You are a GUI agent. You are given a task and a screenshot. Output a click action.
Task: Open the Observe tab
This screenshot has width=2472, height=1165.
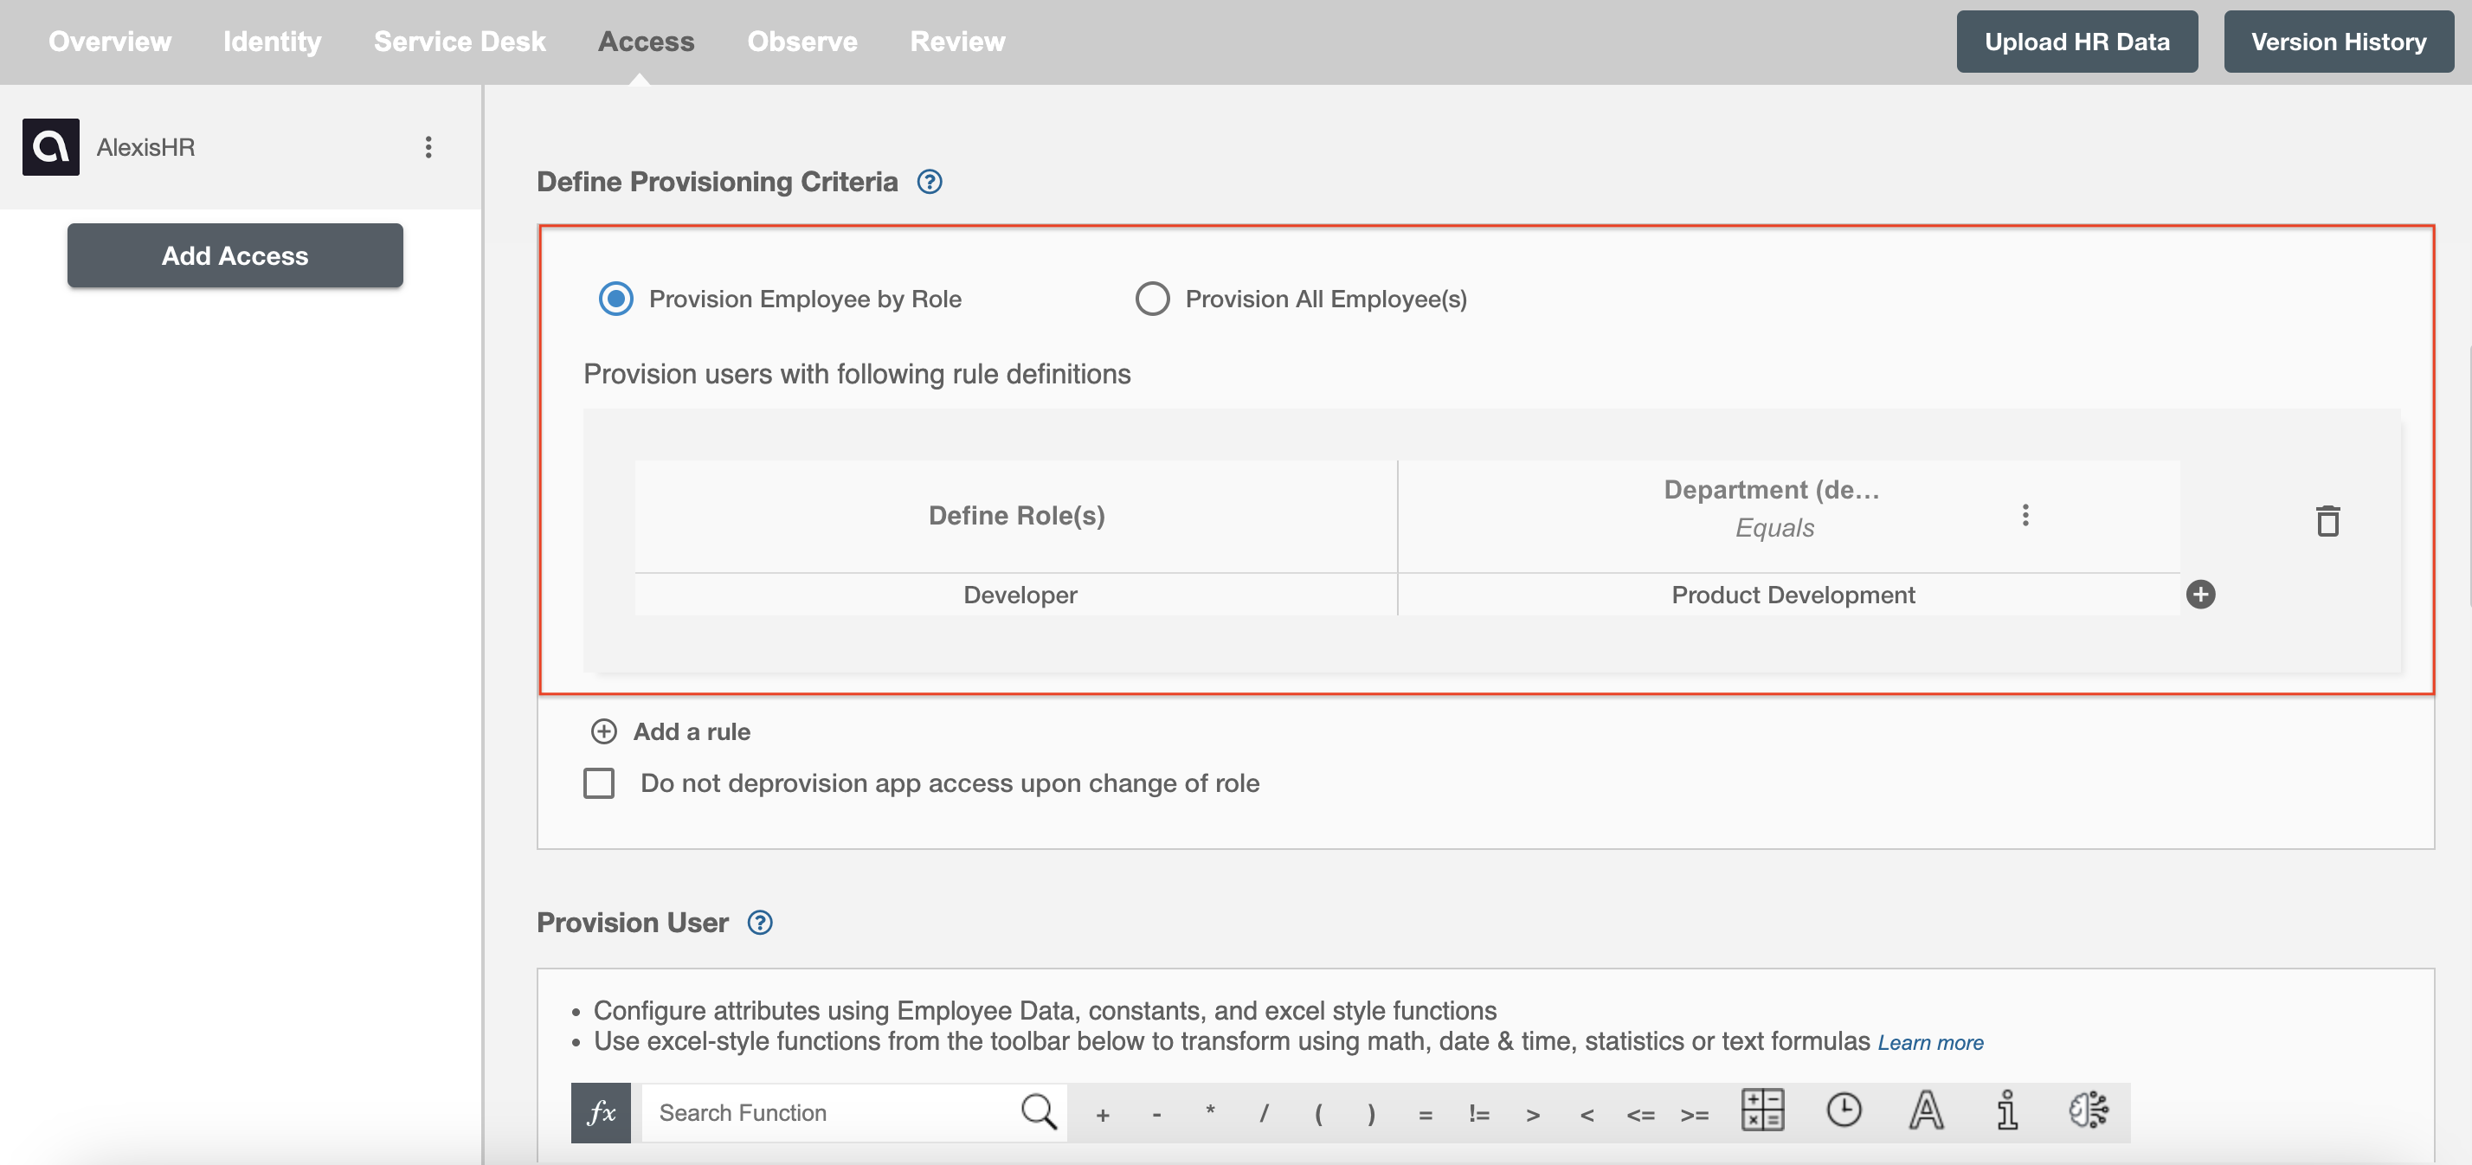click(802, 42)
